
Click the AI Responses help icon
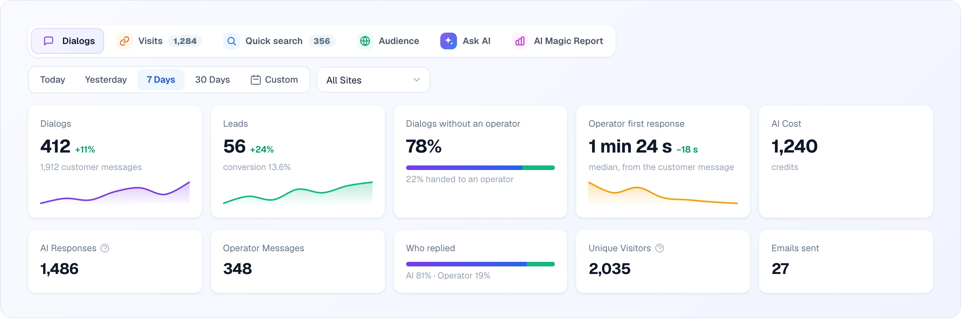pyautogui.click(x=105, y=248)
